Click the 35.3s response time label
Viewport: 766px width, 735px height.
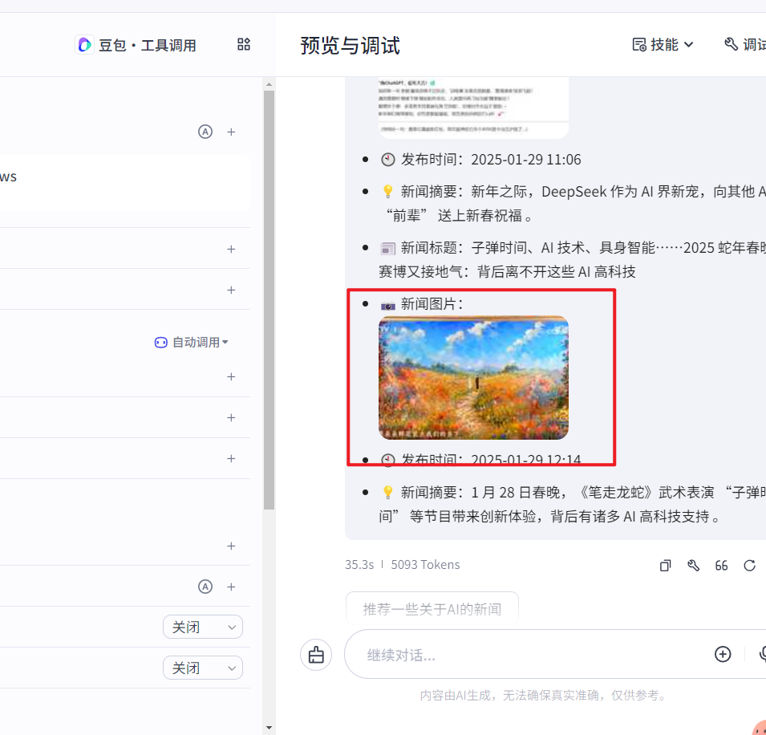pyautogui.click(x=359, y=565)
